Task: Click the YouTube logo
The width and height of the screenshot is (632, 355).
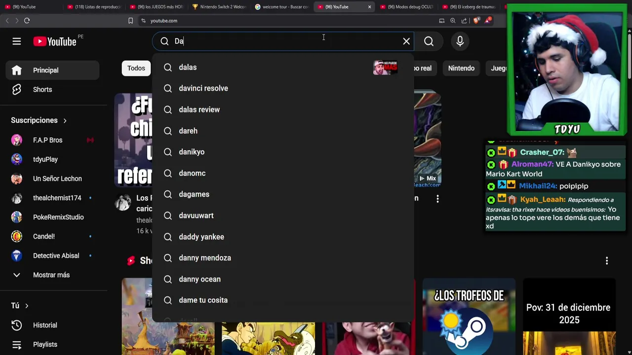Action: [55, 41]
